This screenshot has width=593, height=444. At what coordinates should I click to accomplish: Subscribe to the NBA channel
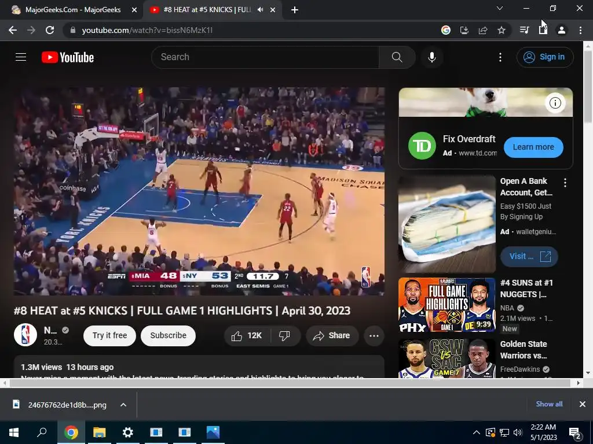click(168, 335)
